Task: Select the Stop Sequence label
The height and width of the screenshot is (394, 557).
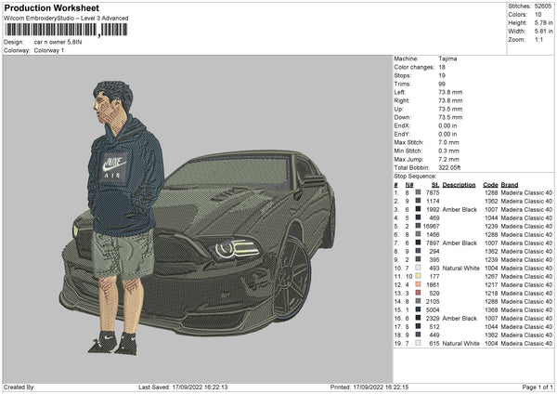Action: point(414,175)
